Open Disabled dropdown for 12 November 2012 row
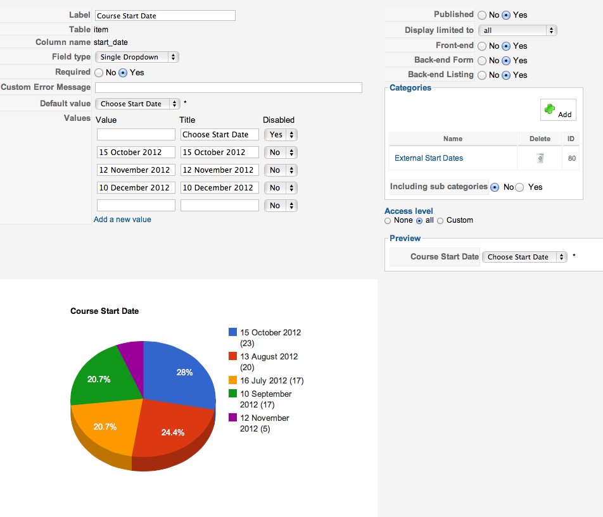603x517 pixels. point(281,170)
